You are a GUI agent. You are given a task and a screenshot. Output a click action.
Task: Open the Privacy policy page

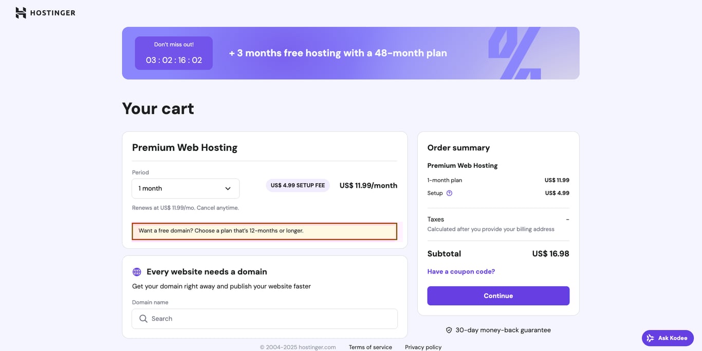[x=422, y=347]
